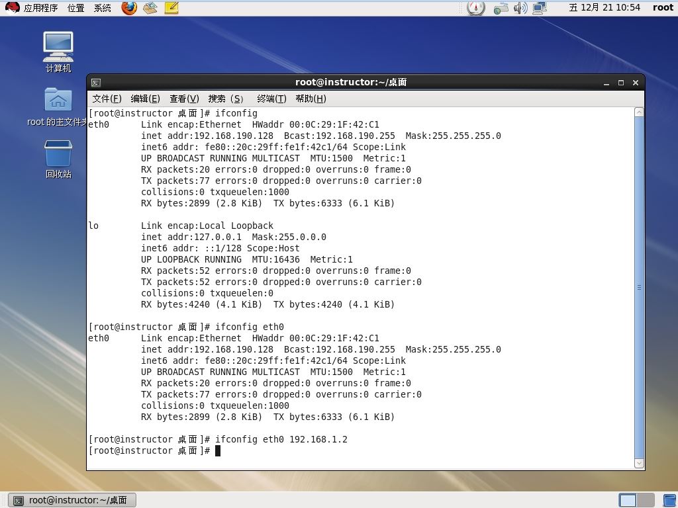Click the Red Hat logo icon
This screenshot has width=678, height=508.
point(12,8)
